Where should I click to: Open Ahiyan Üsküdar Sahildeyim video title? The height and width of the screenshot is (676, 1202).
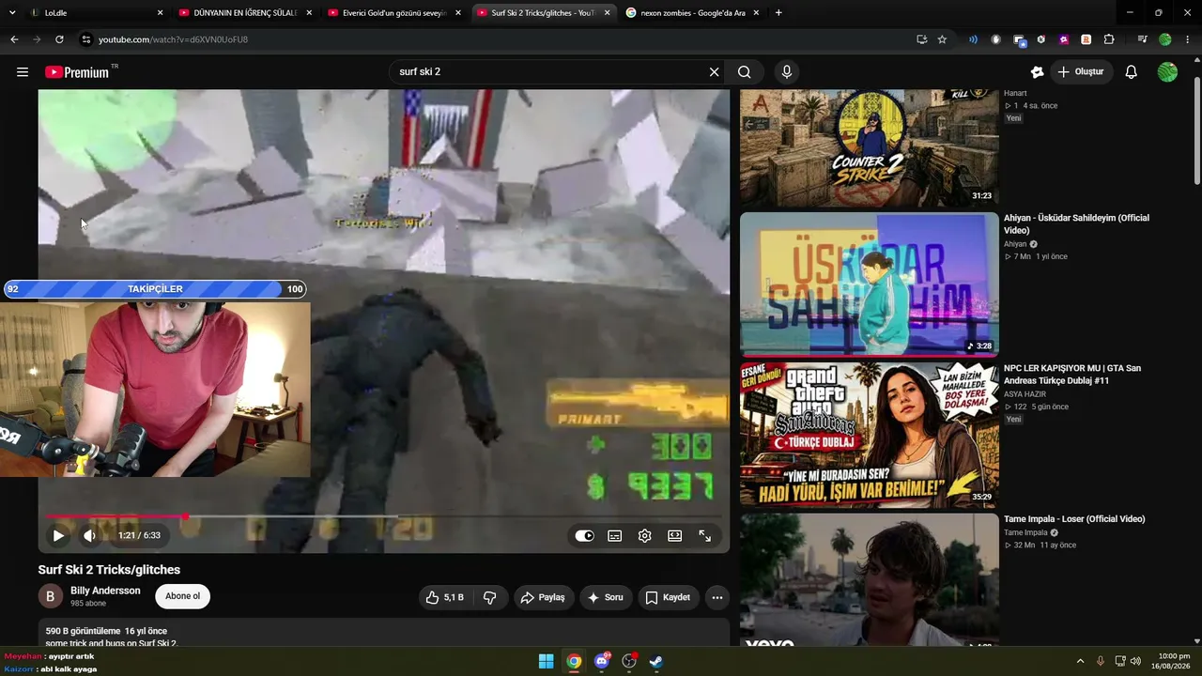point(1076,224)
